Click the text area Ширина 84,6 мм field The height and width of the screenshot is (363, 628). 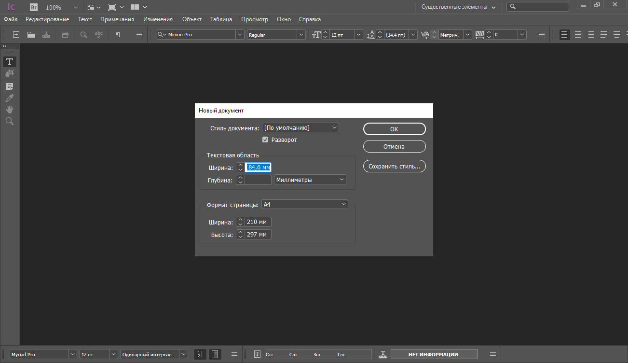pyautogui.click(x=258, y=168)
